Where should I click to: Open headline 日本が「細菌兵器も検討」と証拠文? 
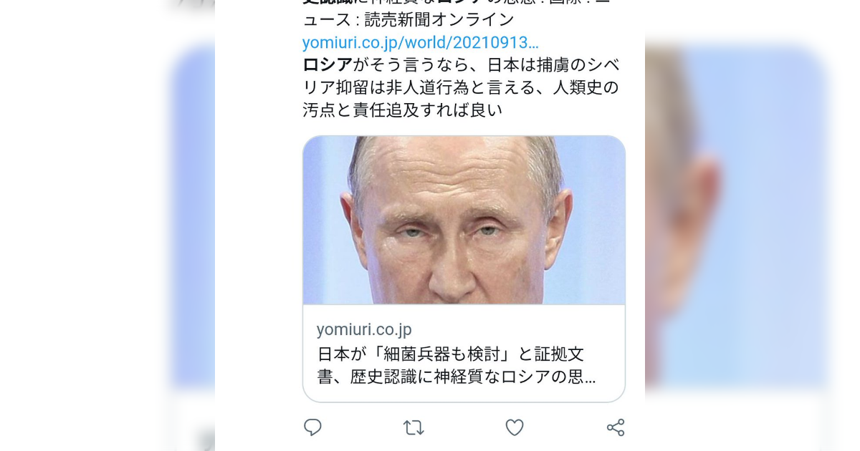(x=450, y=354)
